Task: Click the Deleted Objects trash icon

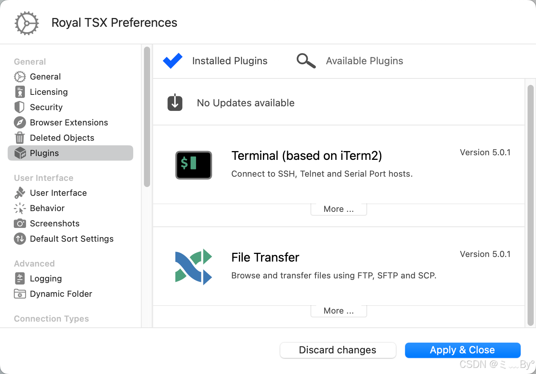Action: tap(20, 138)
